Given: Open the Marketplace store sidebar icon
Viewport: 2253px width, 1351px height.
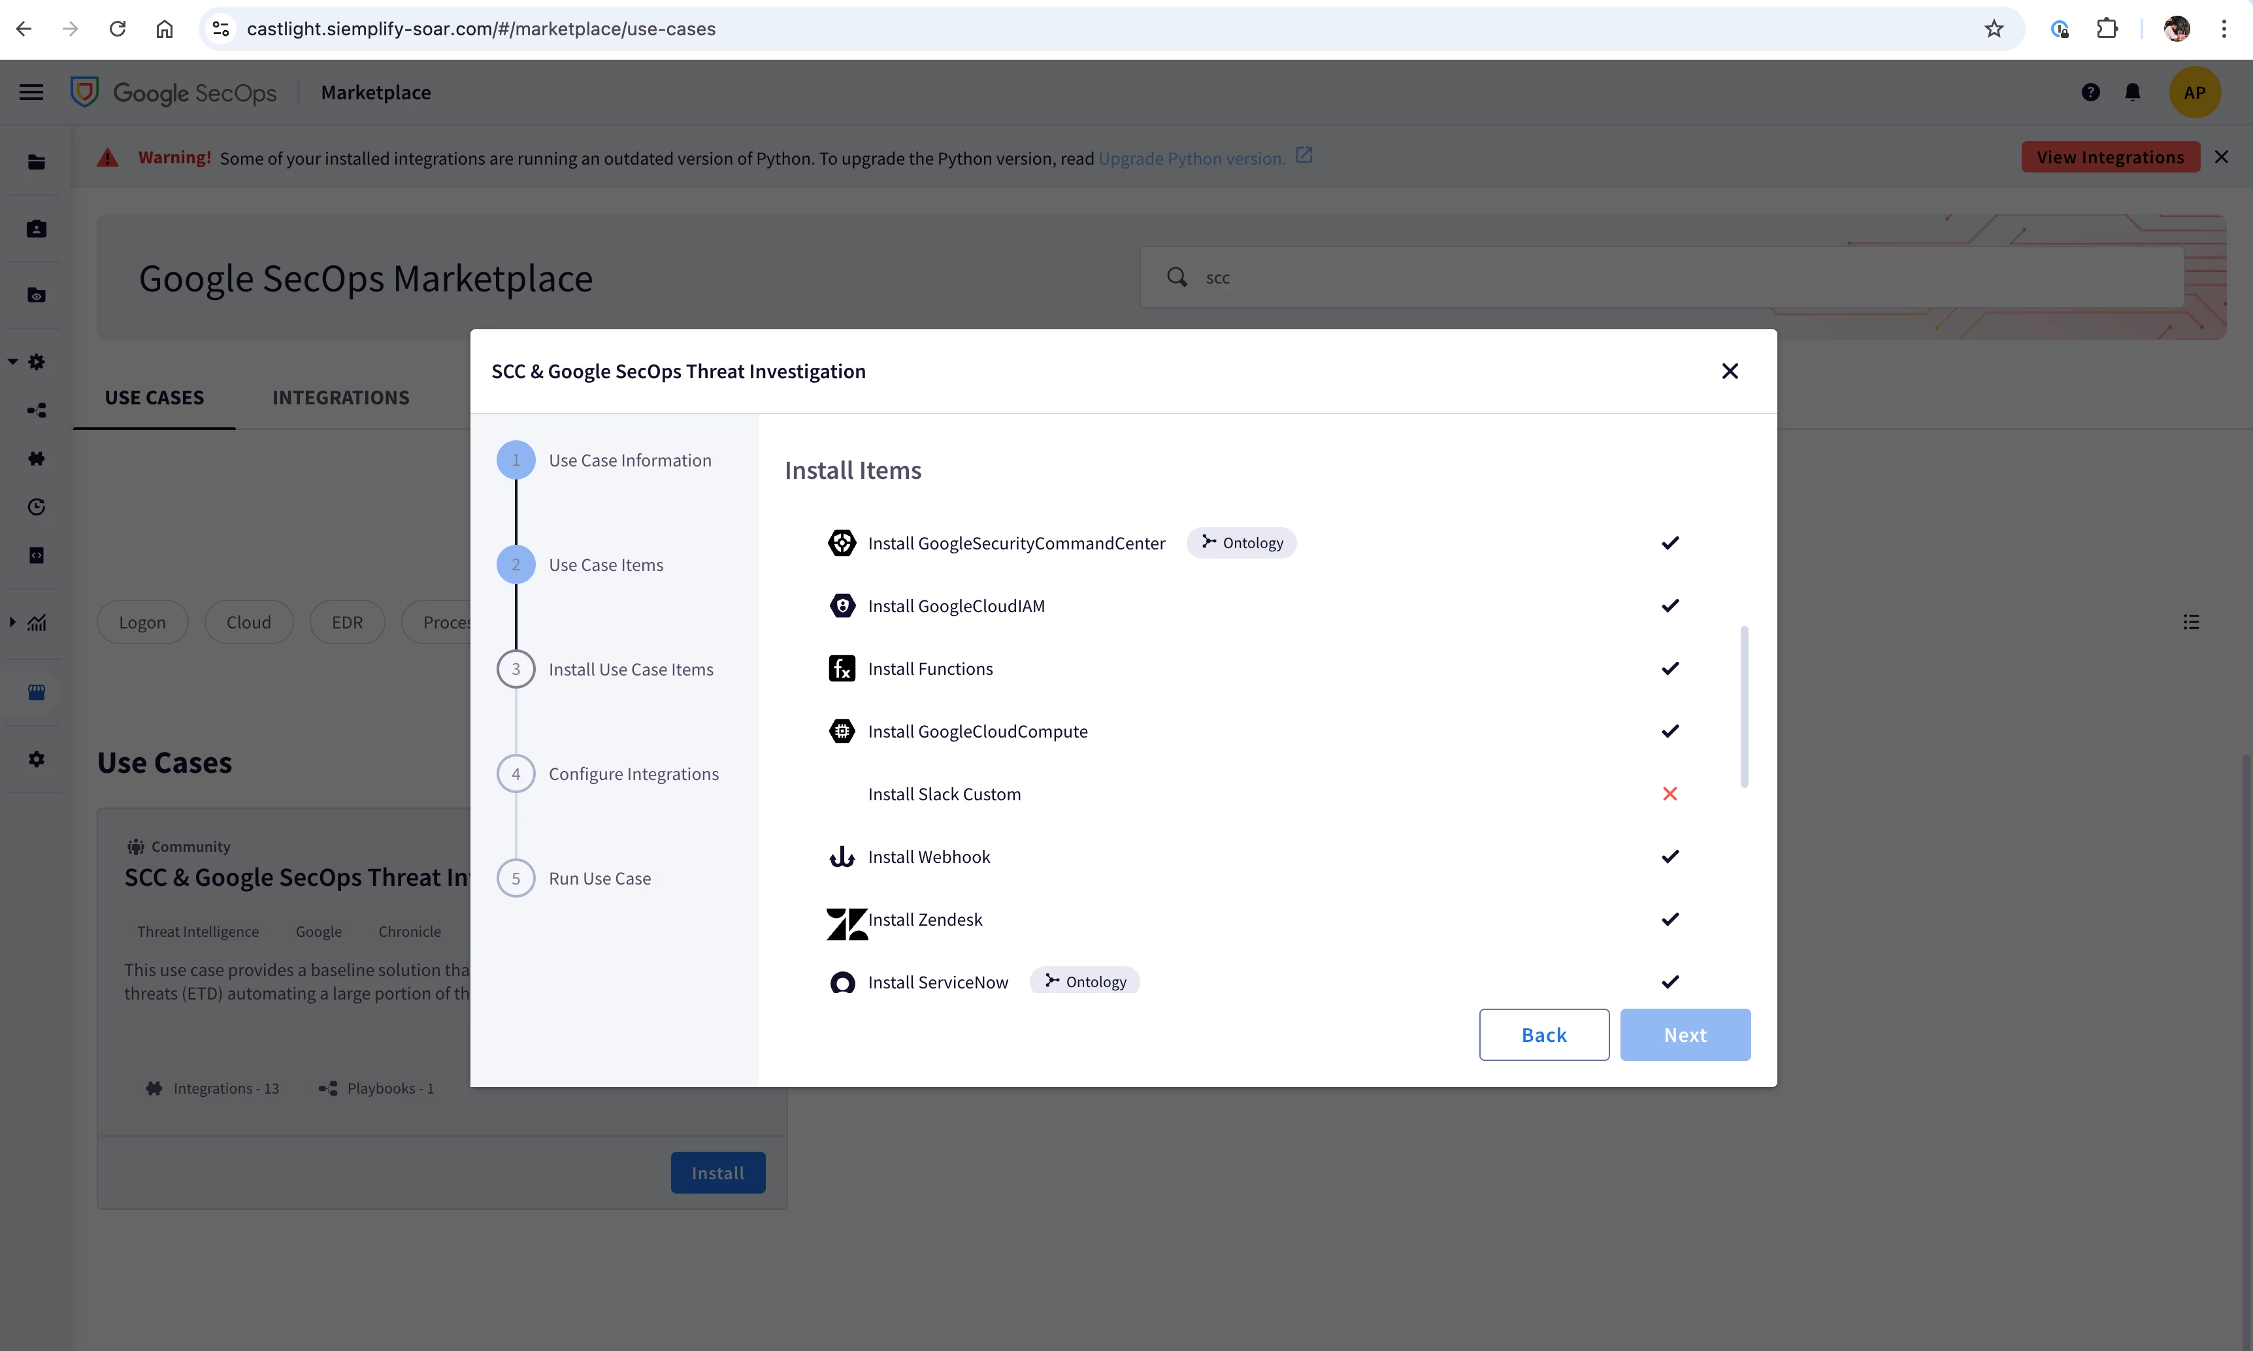Looking at the screenshot, I should [x=37, y=692].
